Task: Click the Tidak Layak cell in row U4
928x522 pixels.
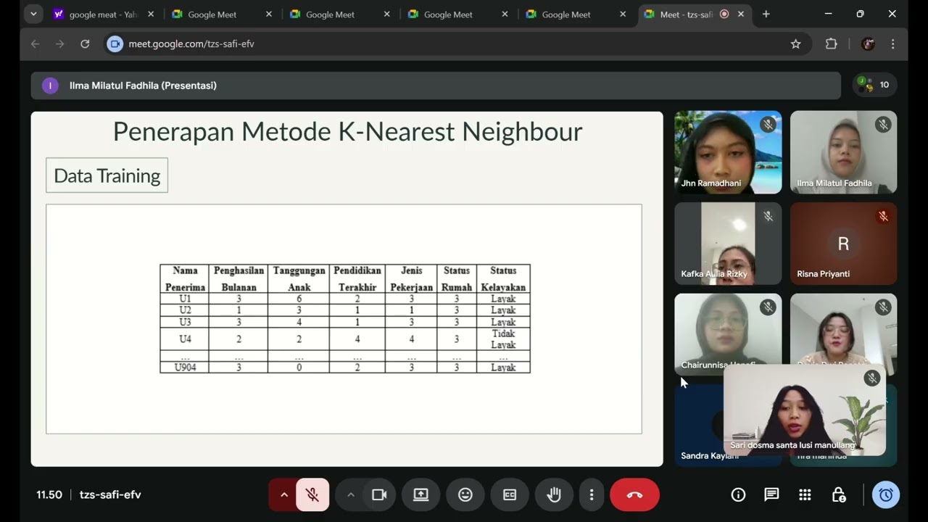Action: [503, 339]
